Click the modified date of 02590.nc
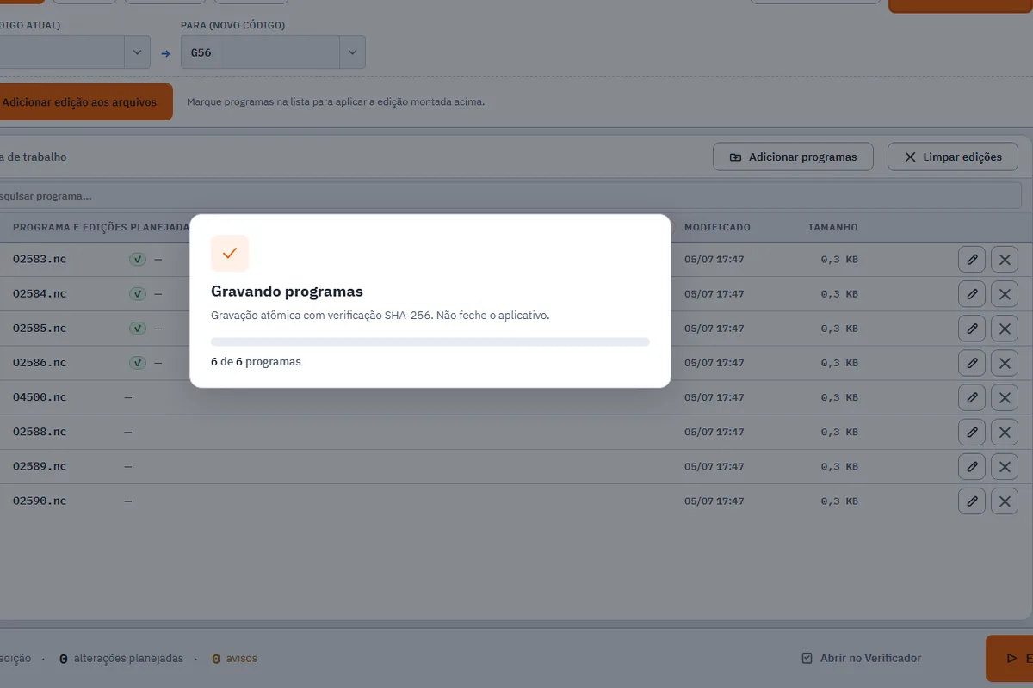1033x688 pixels. [714, 500]
